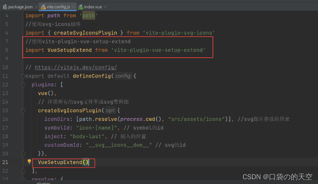Click the index.vue file icon
318x184 pixels.
click(x=81, y=7)
